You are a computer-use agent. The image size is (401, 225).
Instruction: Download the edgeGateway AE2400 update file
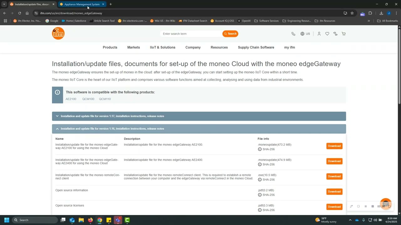point(334,161)
